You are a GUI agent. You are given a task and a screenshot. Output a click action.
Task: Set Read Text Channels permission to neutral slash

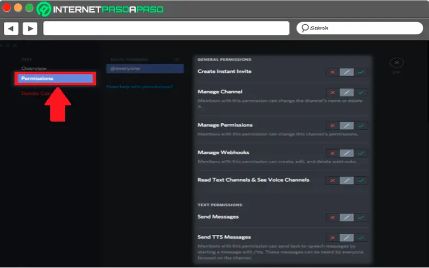[x=346, y=181]
